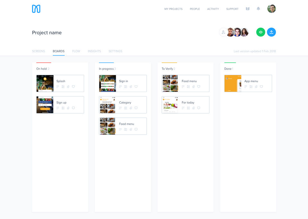
Task: Open the 'App menu' card title
Action: coord(251,81)
